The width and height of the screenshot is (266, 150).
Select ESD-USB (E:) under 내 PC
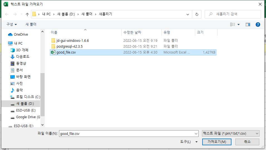23,110
